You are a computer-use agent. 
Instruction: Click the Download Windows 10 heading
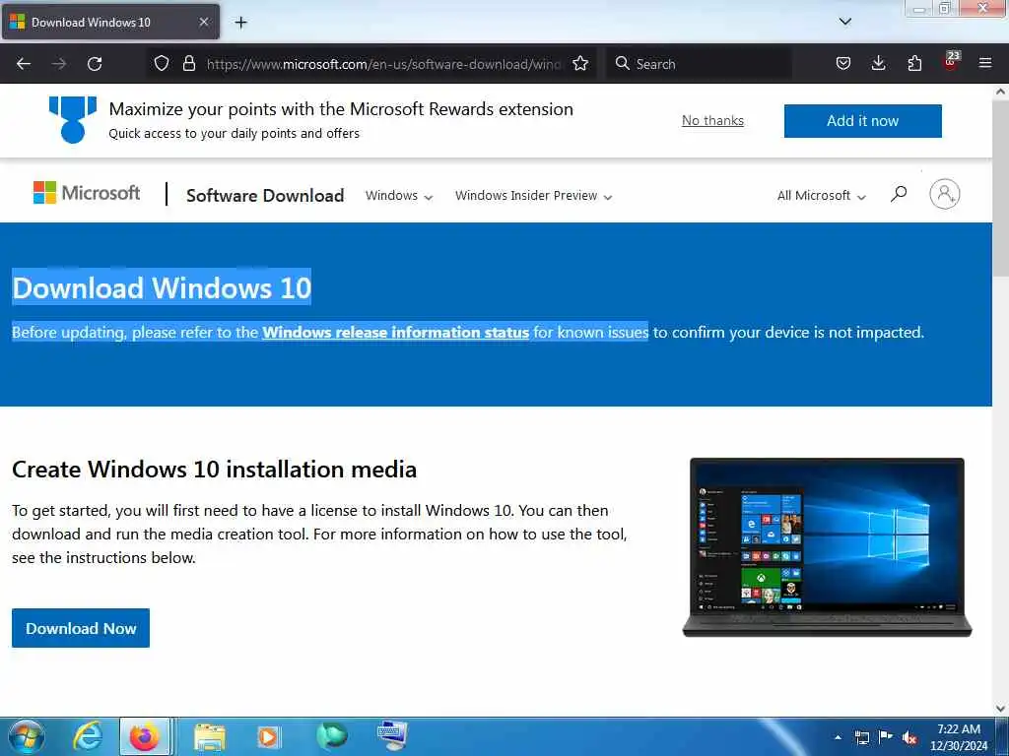coord(162,287)
